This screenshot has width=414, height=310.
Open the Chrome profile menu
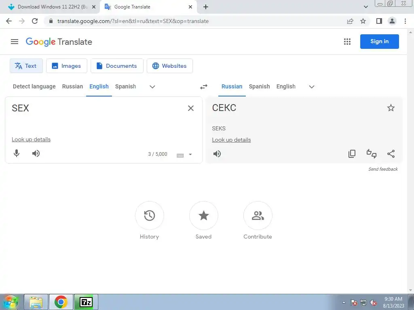(x=392, y=21)
